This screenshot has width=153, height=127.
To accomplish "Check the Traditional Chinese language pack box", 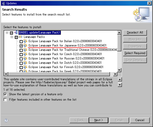I will click(21, 50).
